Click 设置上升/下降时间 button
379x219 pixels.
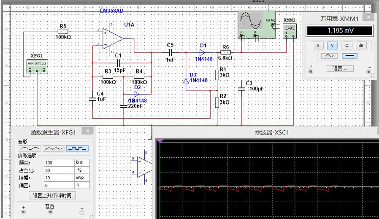tap(52, 195)
